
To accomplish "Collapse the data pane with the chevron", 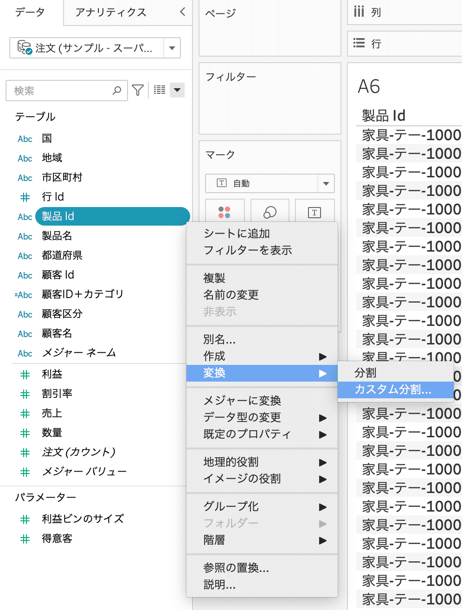I will point(182,12).
